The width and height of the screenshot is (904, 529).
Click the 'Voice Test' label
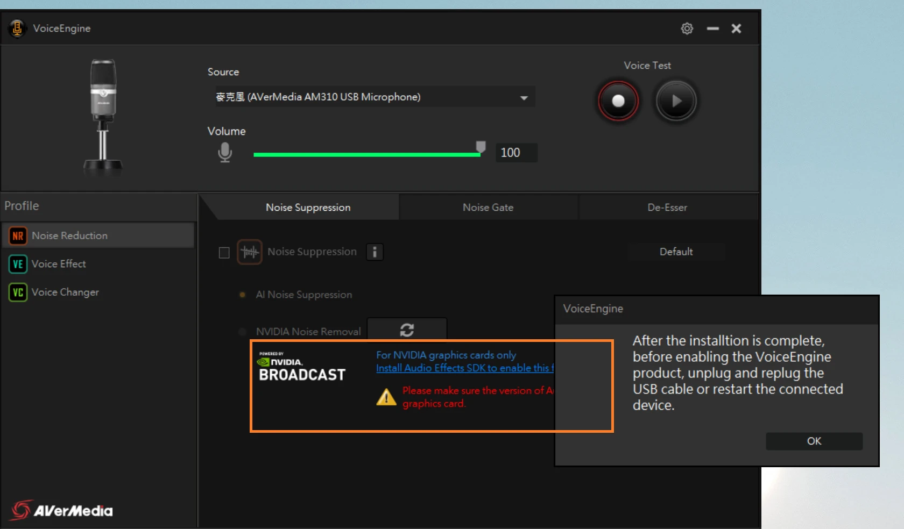(x=647, y=66)
